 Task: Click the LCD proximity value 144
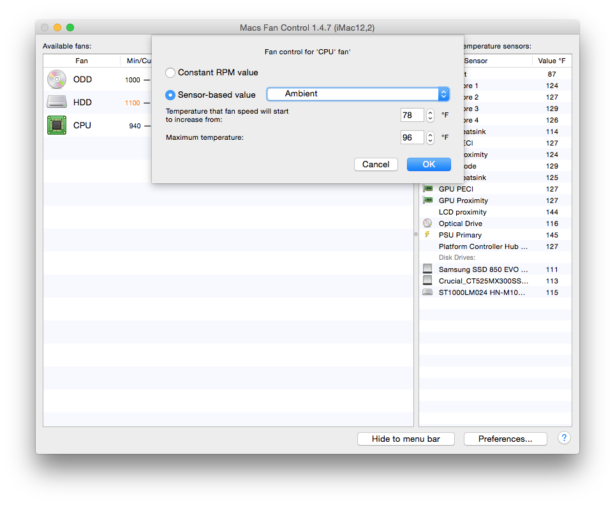tap(552, 212)
